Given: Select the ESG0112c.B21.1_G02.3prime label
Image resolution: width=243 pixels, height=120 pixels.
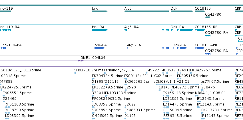Looking at the screenshot, I should 149,76.
